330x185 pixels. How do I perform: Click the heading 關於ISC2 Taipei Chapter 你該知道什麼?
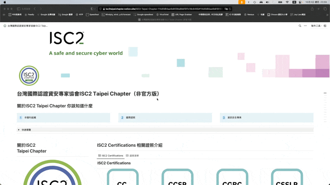(x=55, y=106)
